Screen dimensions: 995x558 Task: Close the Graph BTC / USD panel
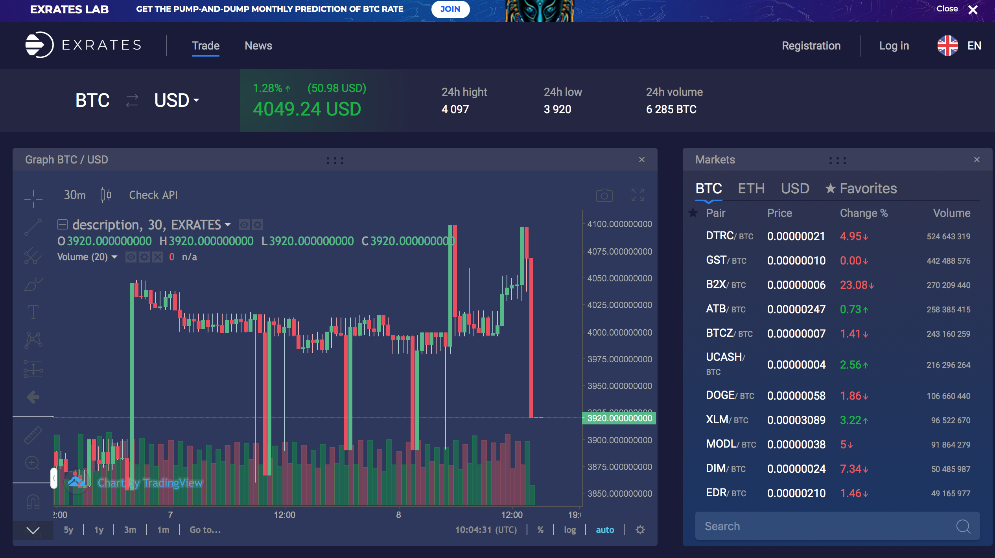point(642,160)
